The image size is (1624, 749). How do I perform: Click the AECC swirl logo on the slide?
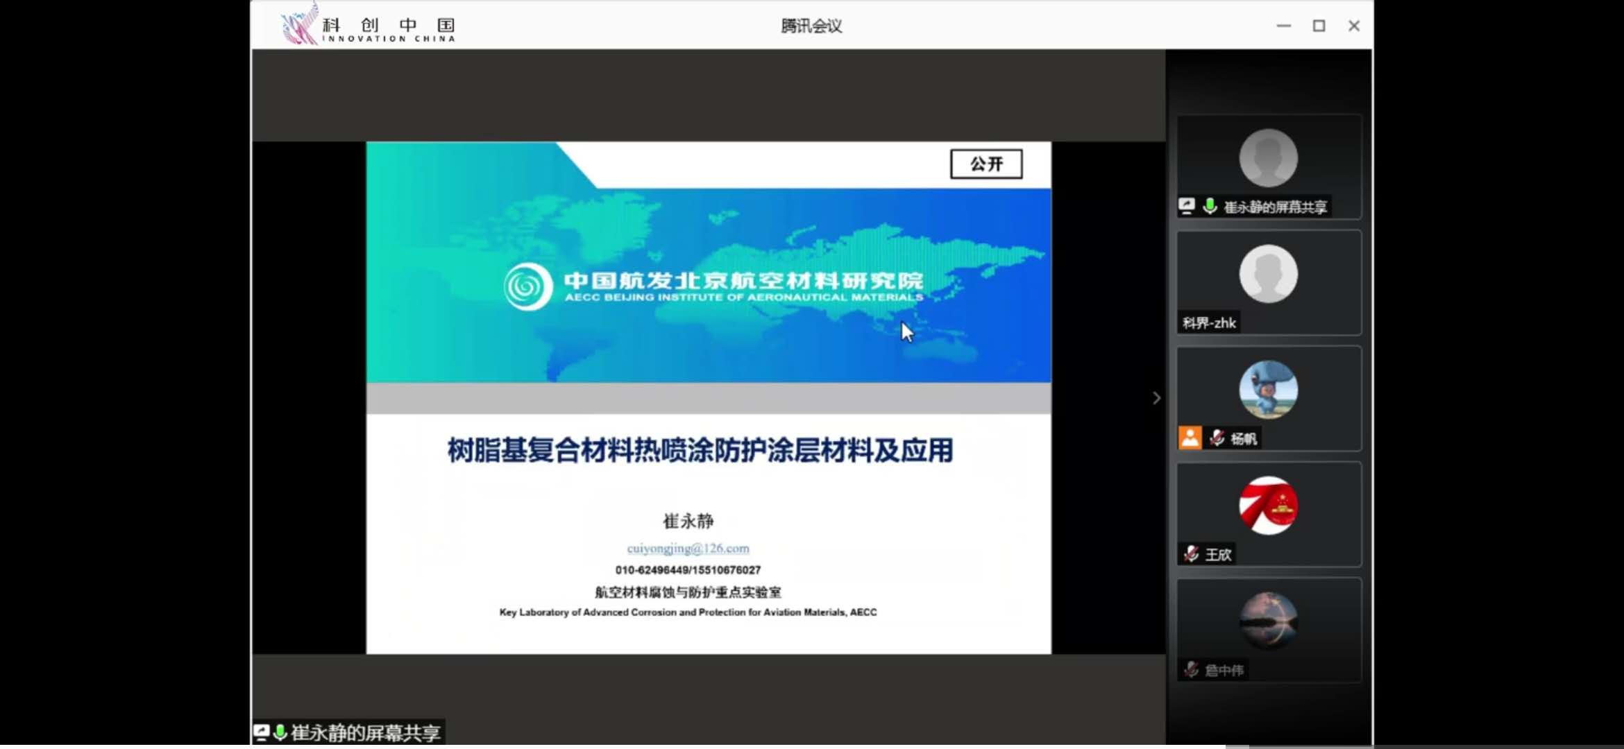[x=528, y=286]
